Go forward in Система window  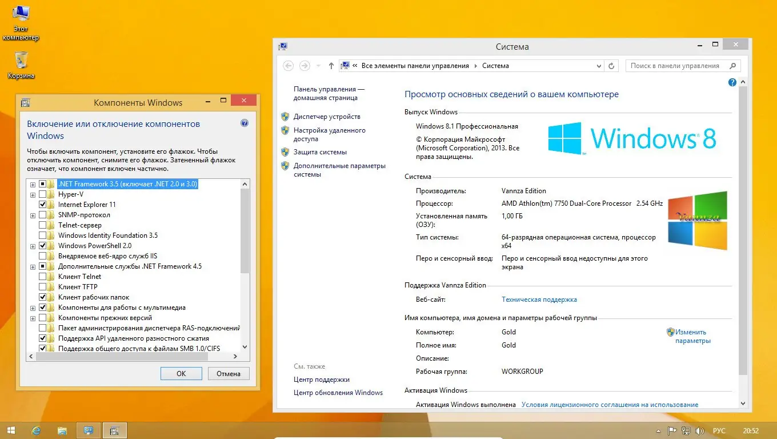[x=305, y=66]
